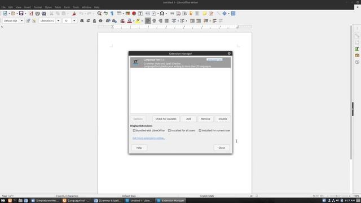Viewport: 361px width, 203px height.
Task: Click the yellow Insert Comment icon
Action: point(204,14)
